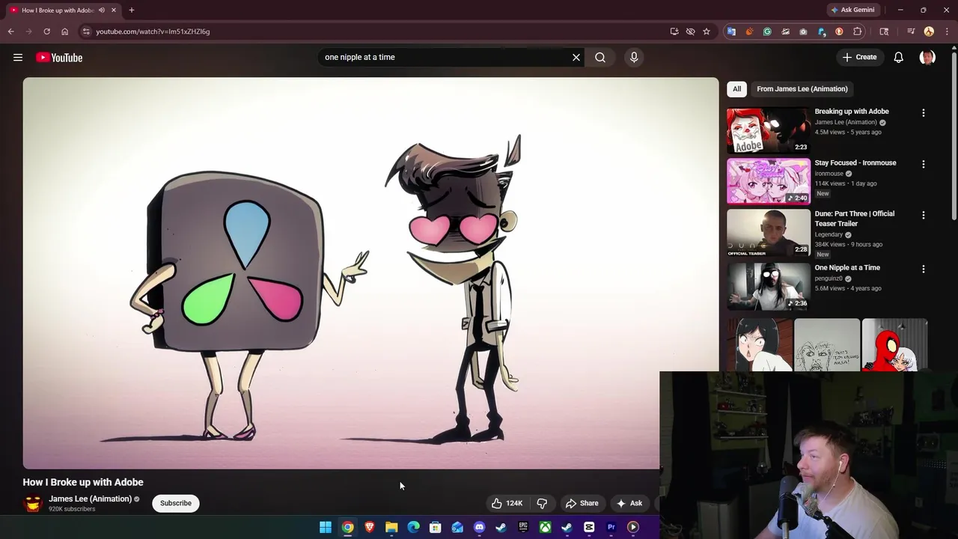Open Breaking up with Adobe thumbnail
The image size is (958, 539).
pyautogui.click(x=769, y=130)
